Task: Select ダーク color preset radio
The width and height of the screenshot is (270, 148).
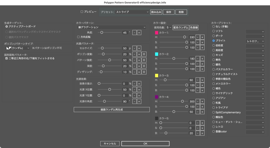Action: pos(214,36)
